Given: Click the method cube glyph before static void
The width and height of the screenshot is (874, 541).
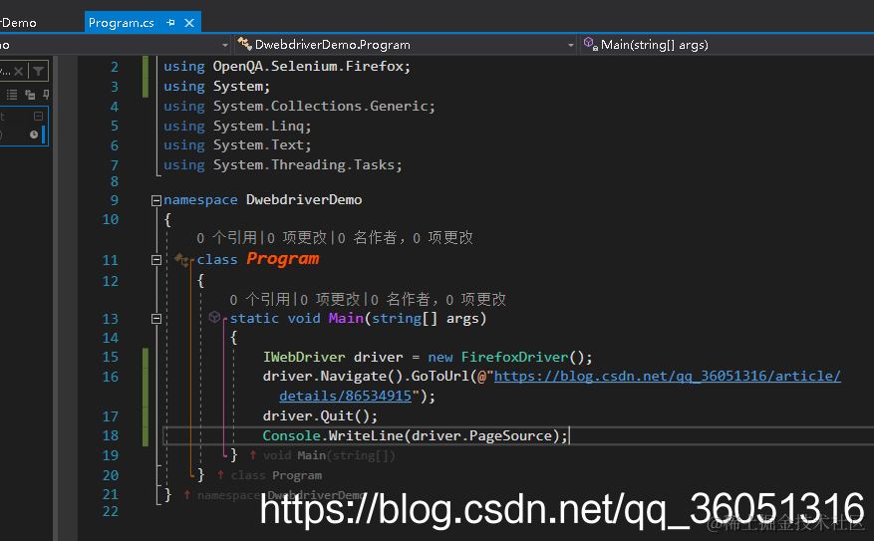Looking at the screenshot, I should coord(214,317).
